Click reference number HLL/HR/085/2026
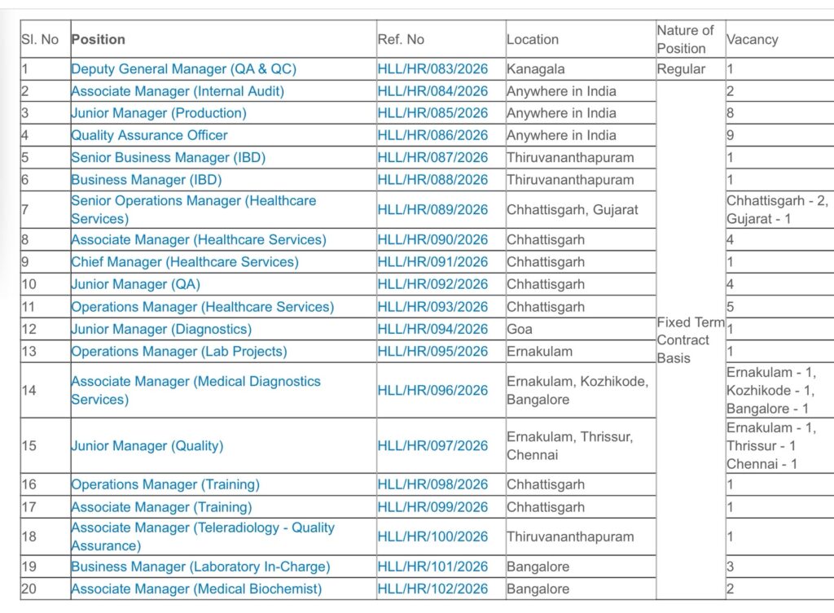 pyautogui.click(x=432, y=113)
